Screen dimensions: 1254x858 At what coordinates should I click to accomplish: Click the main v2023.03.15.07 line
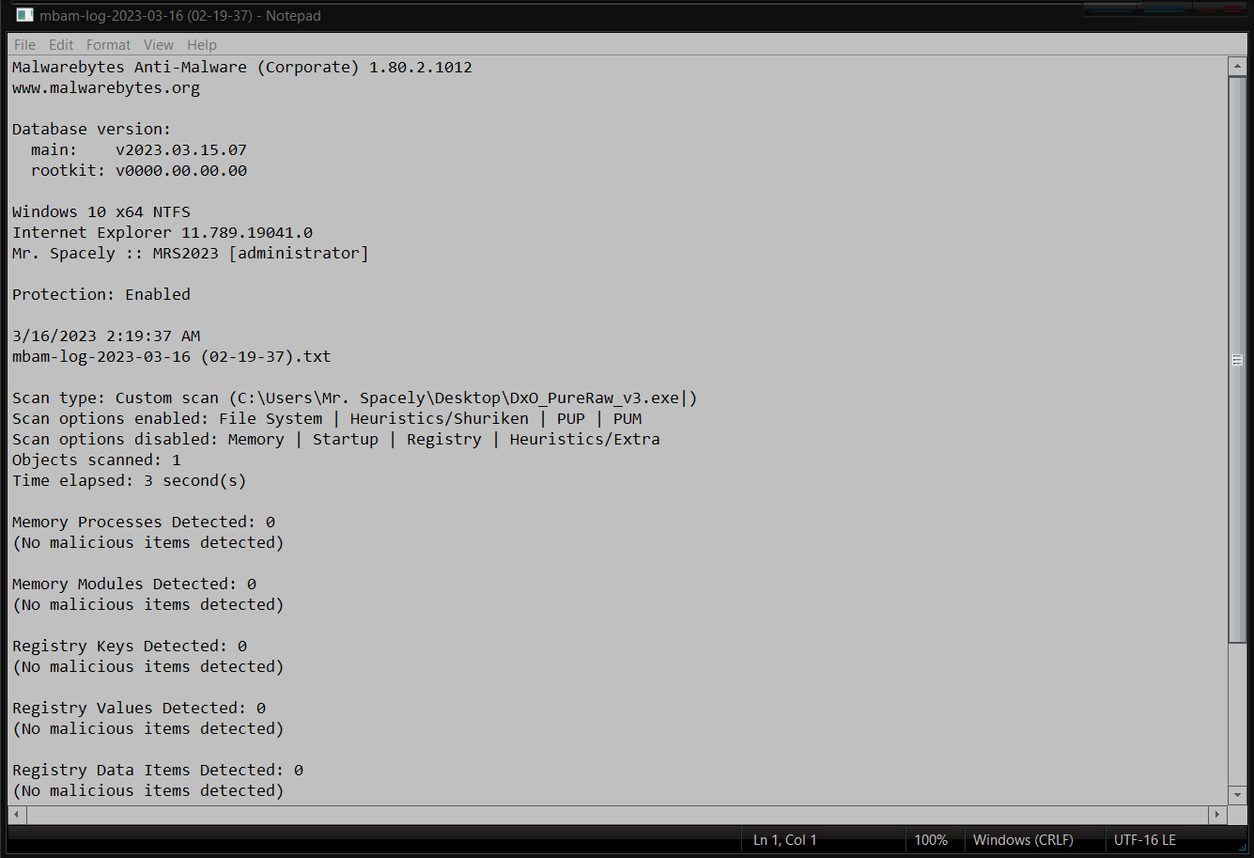pos(139,150)
